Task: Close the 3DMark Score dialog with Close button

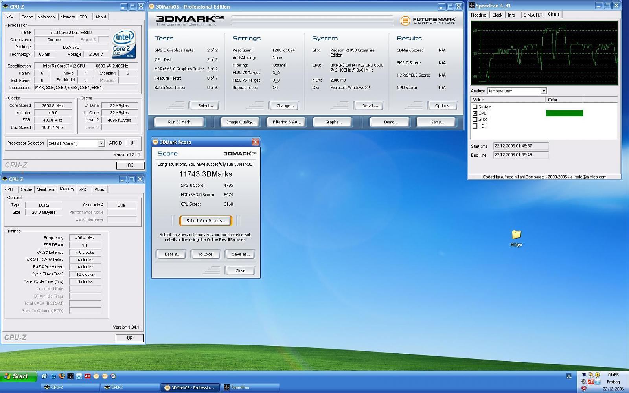Action: 240,271
